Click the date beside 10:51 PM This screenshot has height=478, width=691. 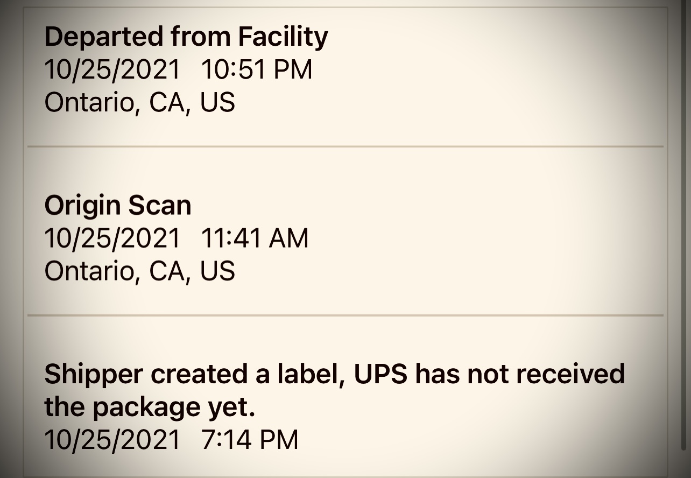pos(112,70)
